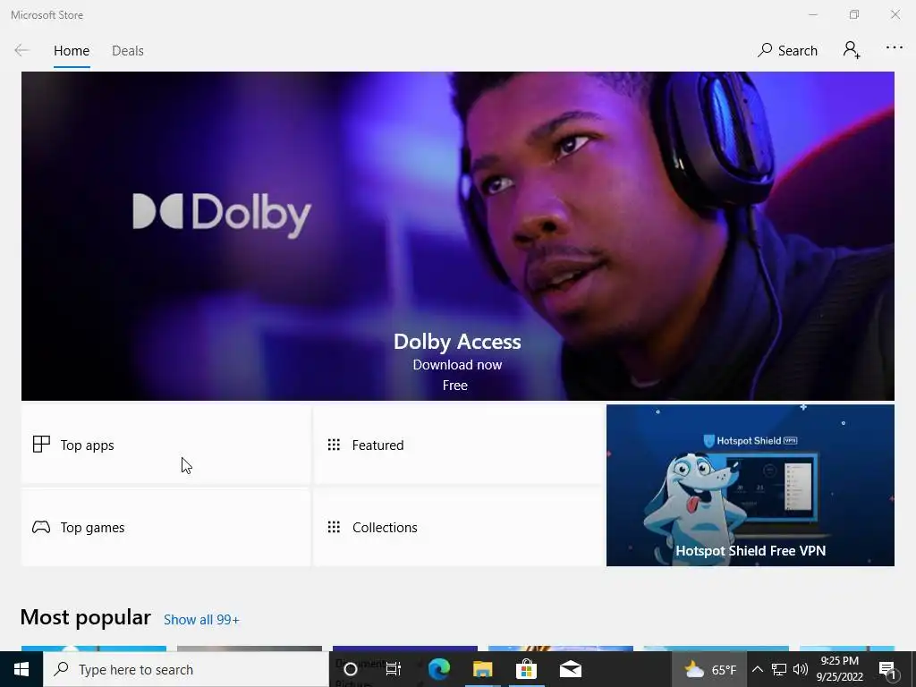Open the Hotspot Shield Free VPN promo
This screenshot has height=687, width=916.
coord(751,486)
